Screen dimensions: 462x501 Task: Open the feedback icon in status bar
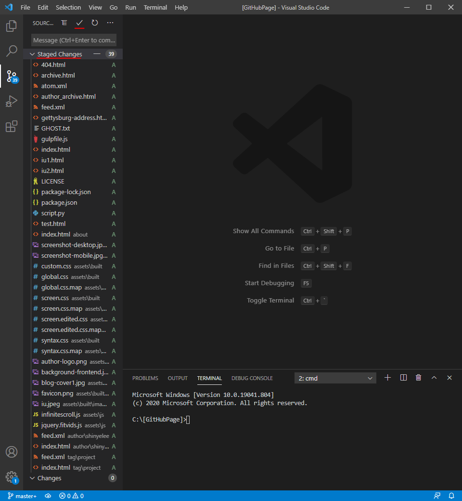tap(437, 496)
